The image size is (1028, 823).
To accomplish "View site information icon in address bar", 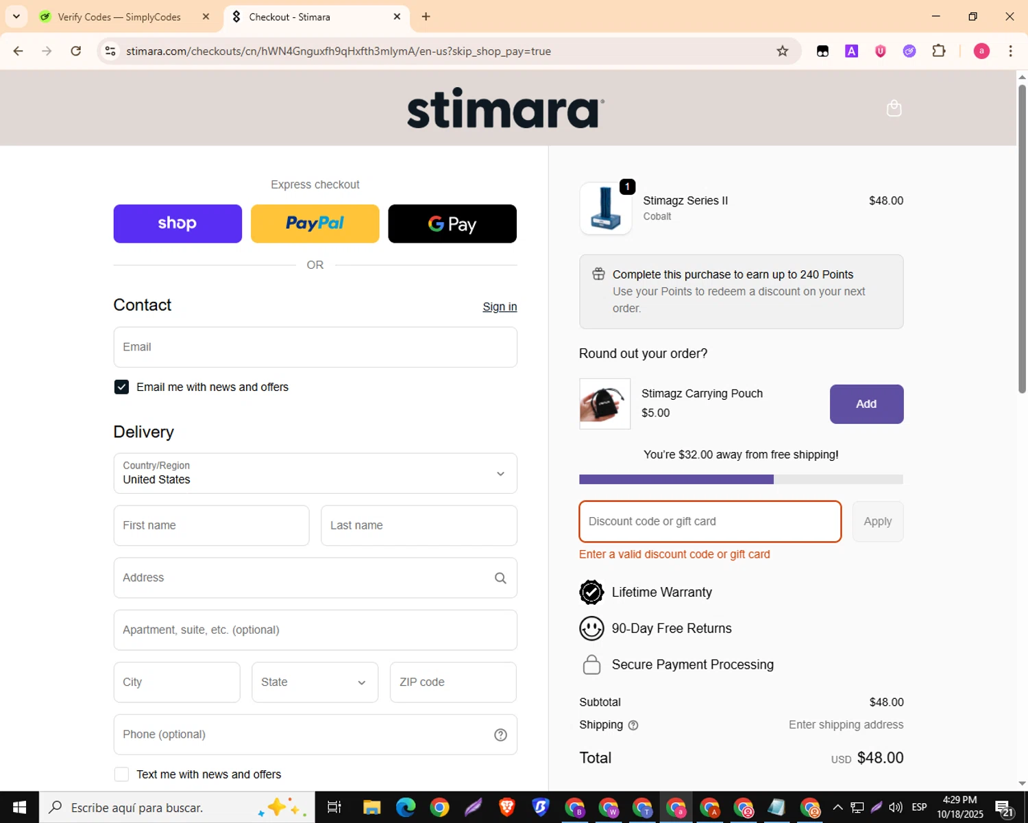I will pos(110,51).
